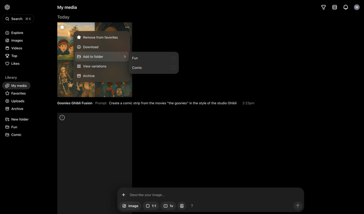
Task: Choose Download in the context menu
Action: pos(101,47)
